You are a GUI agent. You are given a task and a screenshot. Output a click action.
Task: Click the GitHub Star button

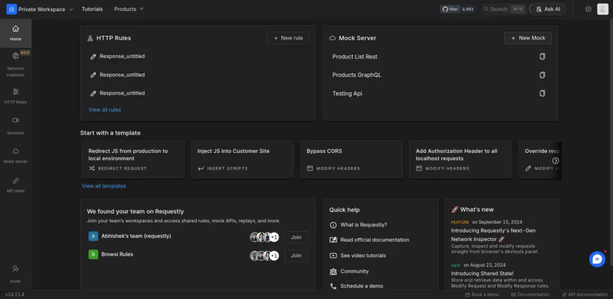pos(450,9)
